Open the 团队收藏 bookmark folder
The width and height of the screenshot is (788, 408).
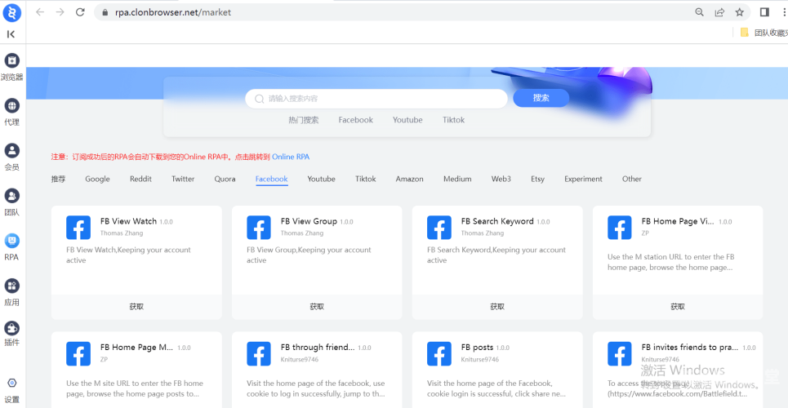tap(764, 33)
